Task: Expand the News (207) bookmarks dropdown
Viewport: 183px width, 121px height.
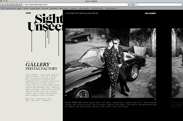Action: (64, 9)
